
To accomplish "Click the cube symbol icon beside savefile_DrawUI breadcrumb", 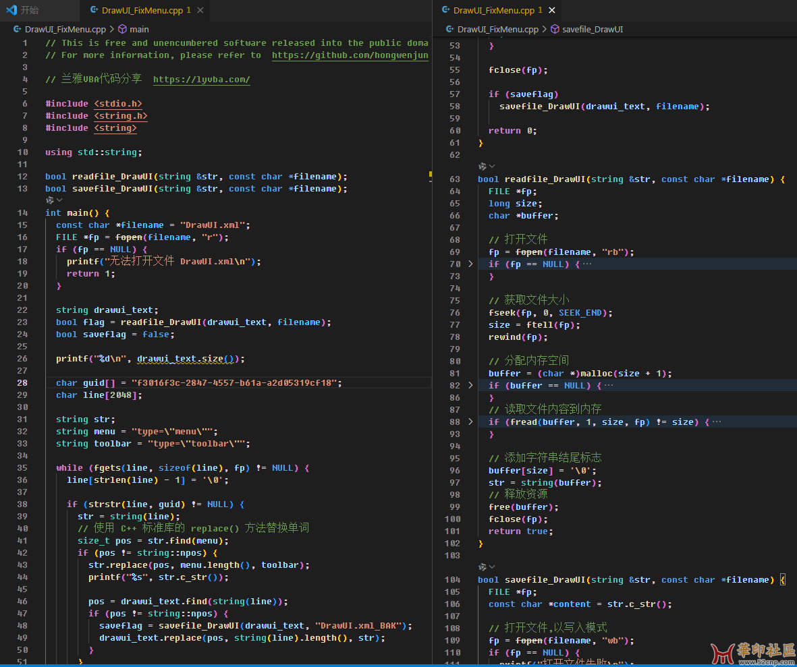I will tap(555, 30).
